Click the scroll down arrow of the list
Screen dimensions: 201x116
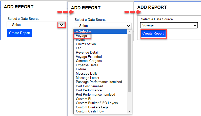[130, 111]
